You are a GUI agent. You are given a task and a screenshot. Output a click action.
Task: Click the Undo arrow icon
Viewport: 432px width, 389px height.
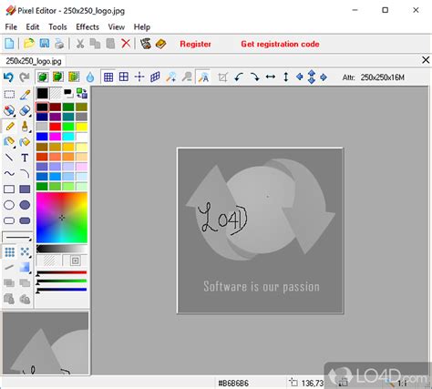click(9, 77)
